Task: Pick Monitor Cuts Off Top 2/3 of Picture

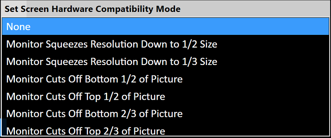Action: (x=166, y=129)
